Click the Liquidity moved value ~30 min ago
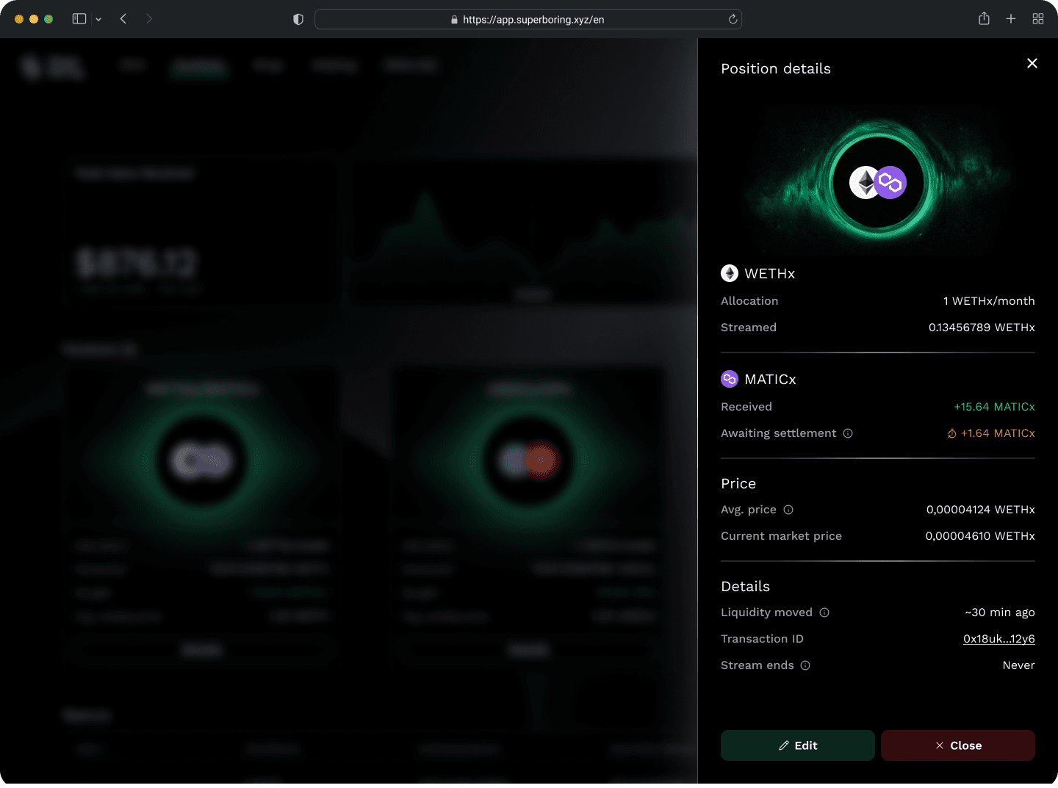This screenshot has height=788, width=1058. [1000, 612]
